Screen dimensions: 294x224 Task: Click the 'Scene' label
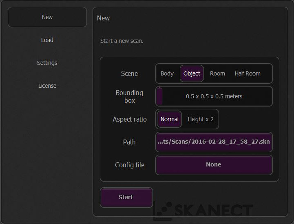129,73
